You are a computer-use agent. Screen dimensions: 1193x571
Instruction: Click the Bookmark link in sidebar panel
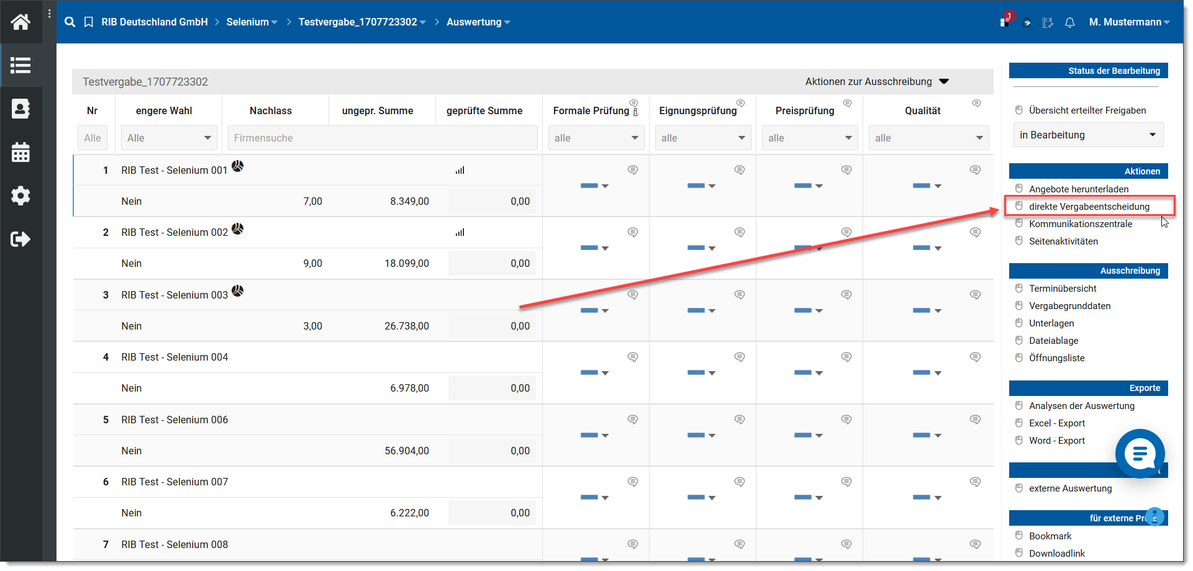click(1050, 536)
